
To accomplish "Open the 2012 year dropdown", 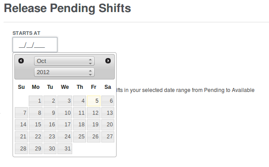I will tap(64, 72).
